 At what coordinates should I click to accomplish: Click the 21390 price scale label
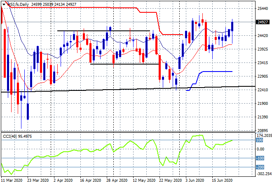263,117
